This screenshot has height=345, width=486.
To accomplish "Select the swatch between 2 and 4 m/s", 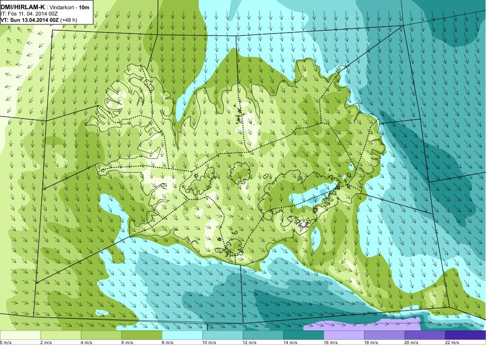I will (61, 335).
